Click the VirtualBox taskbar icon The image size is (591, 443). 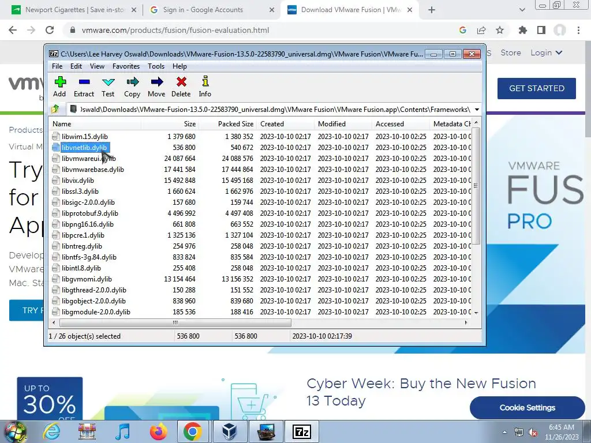[229, 431]
